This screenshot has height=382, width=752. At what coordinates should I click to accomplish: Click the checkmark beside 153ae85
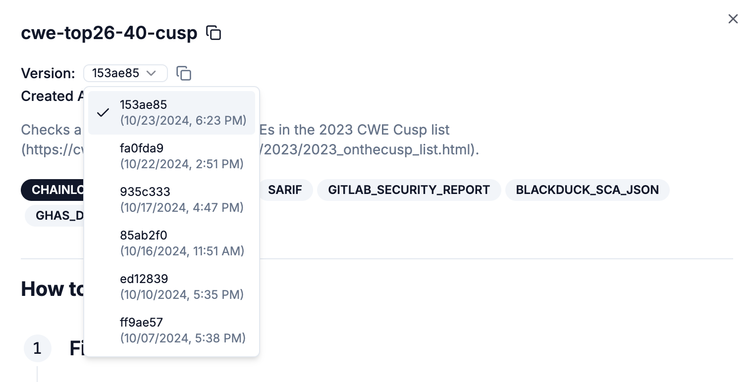pos(103,113)
